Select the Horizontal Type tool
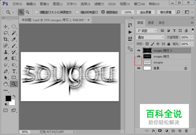Screen dimensions: 196x135 [x=14, y=71]
